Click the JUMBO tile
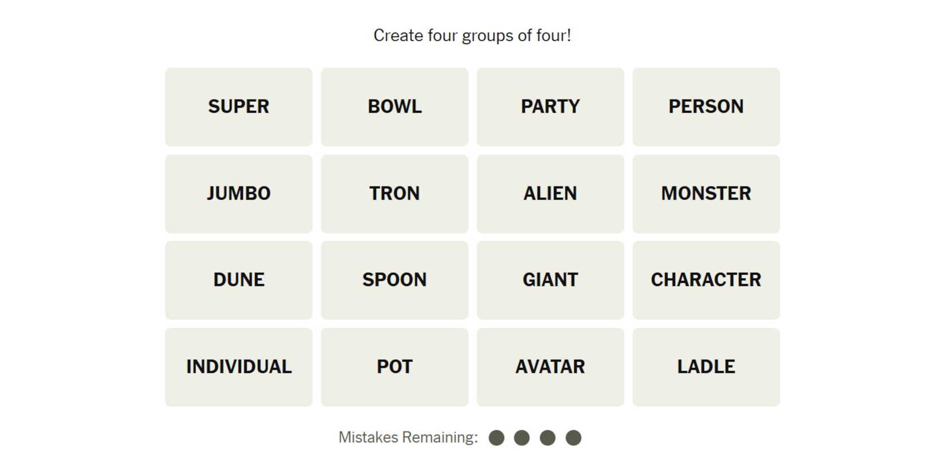945x472 pixels. [x=238, y=193]
